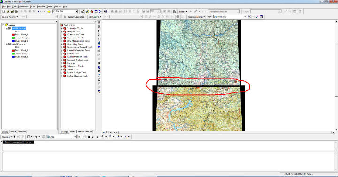Open the georeferencing View Link Table
Screen dimensions: 338x177
[261, 17]
